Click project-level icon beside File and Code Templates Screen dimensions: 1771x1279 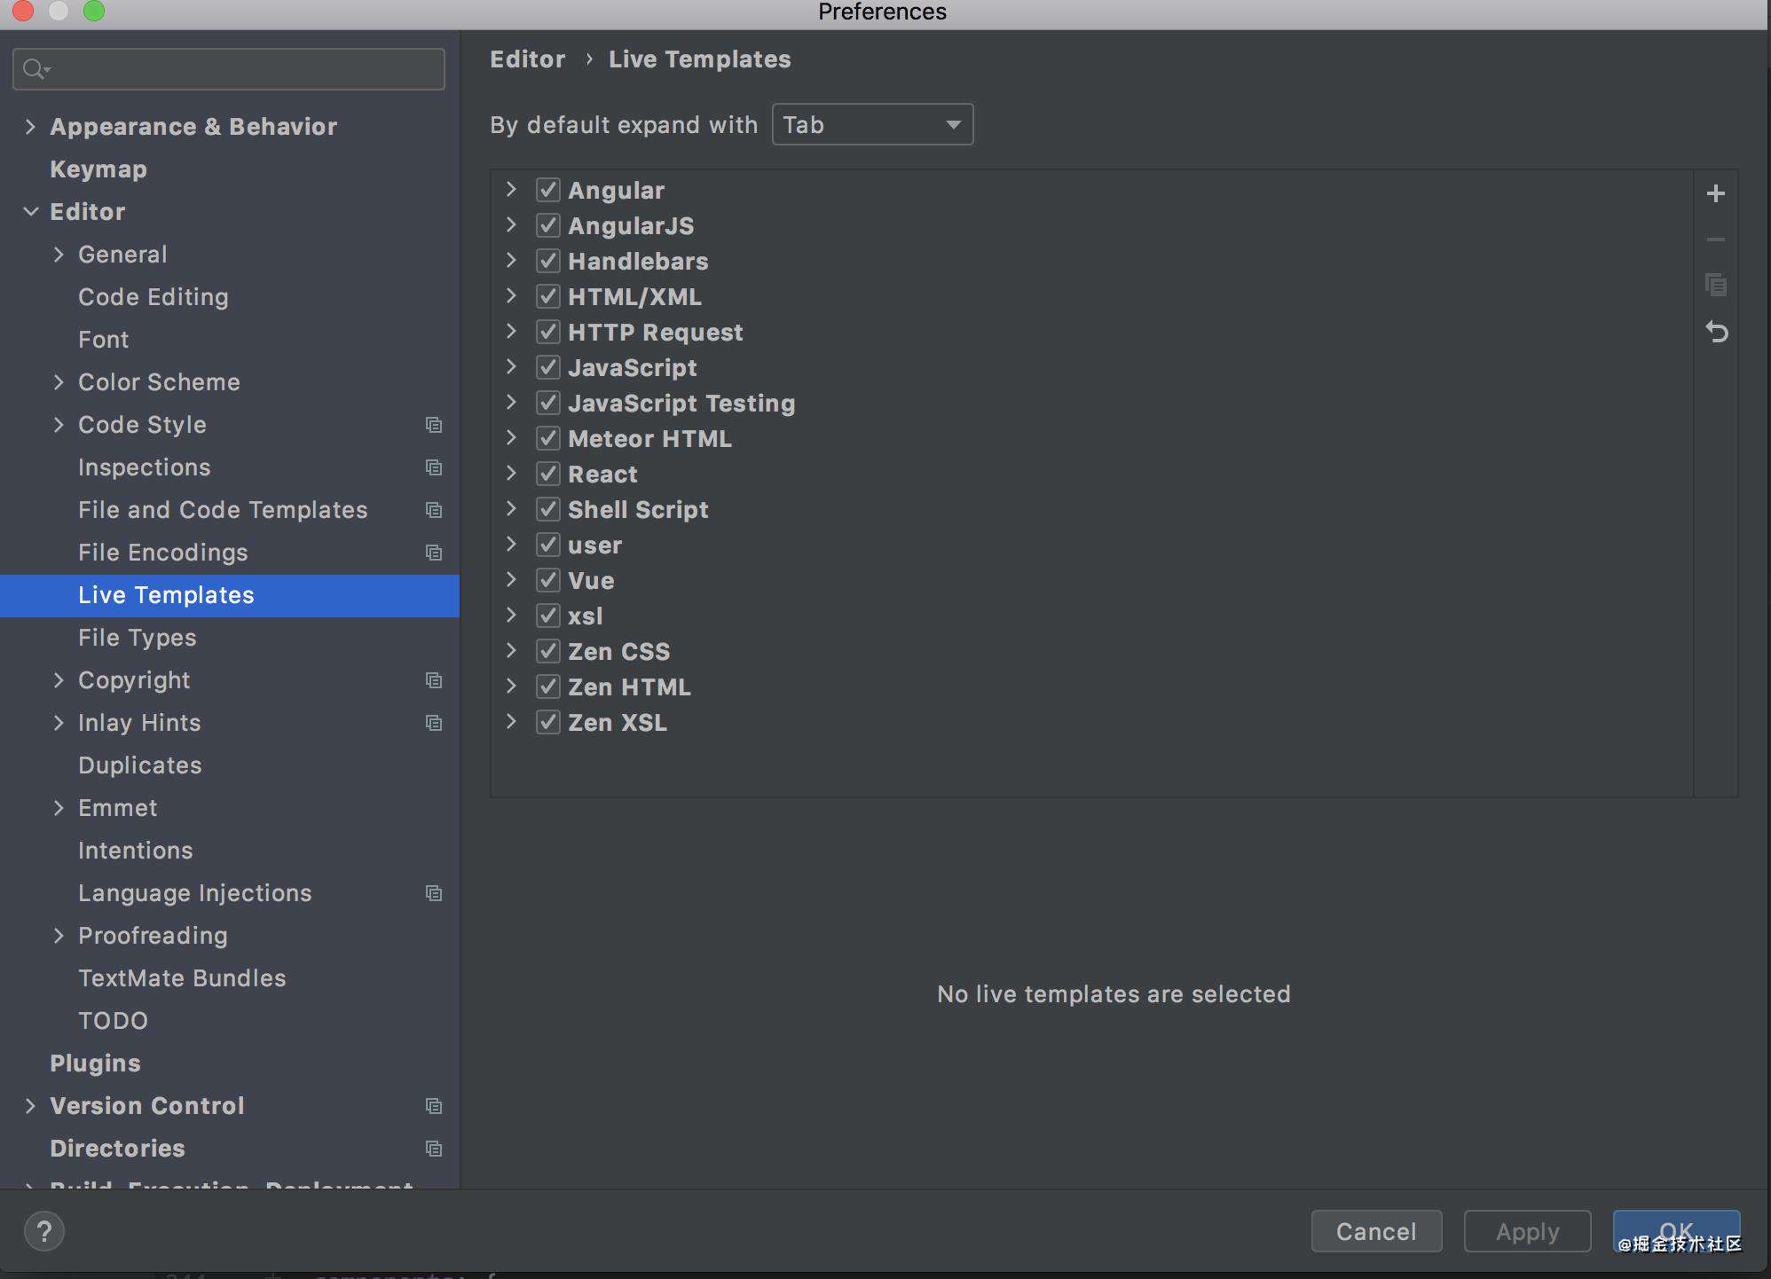(434, 510)
